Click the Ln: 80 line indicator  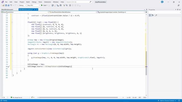[x=129, y=97]
